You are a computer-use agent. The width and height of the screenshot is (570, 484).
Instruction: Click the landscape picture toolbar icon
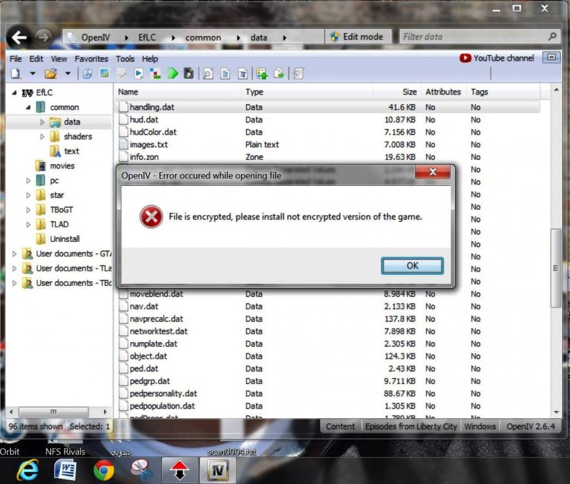105,74
